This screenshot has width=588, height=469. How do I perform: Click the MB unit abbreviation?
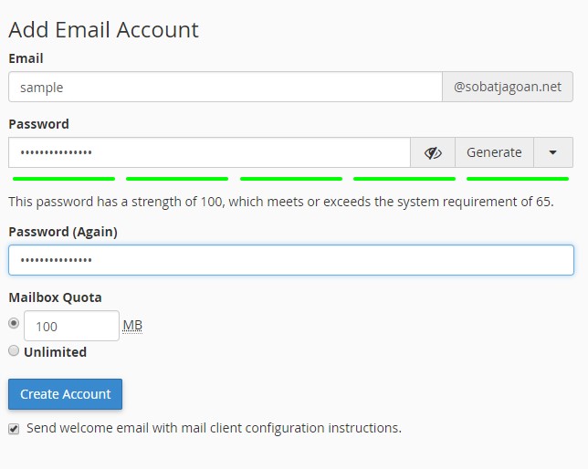pyautogui.click(x=132, y=326)
